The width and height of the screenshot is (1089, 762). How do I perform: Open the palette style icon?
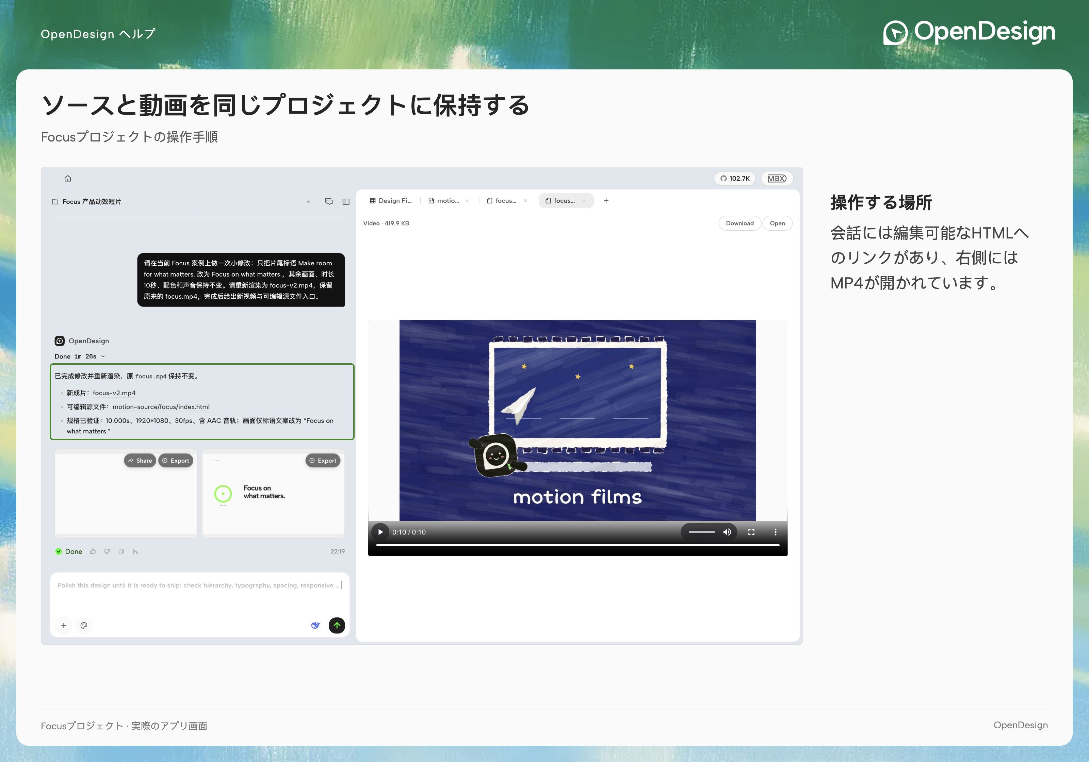84,626
